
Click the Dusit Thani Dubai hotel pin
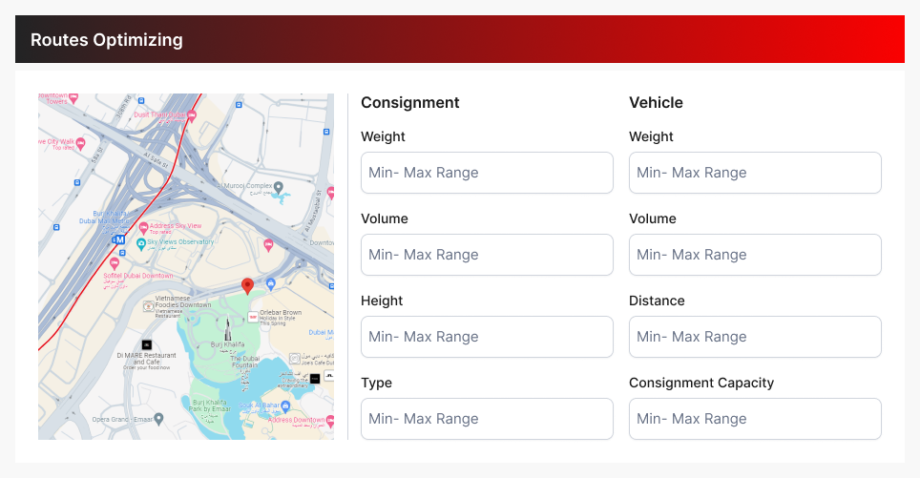click(x=191, y=115)
